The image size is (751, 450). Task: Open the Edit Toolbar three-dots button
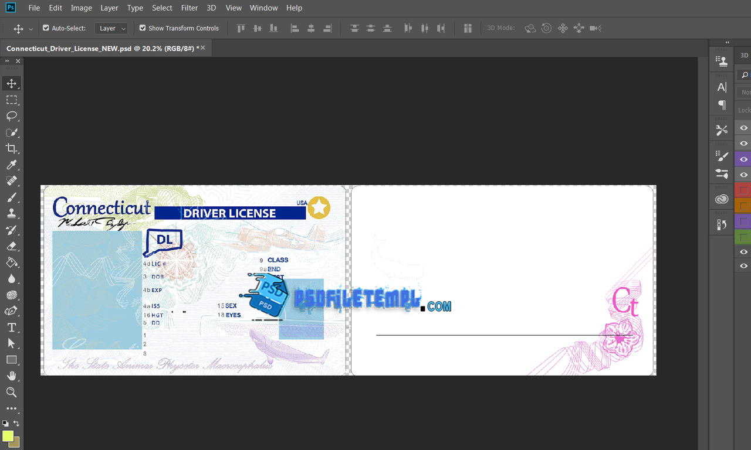(x=11, y=408)
